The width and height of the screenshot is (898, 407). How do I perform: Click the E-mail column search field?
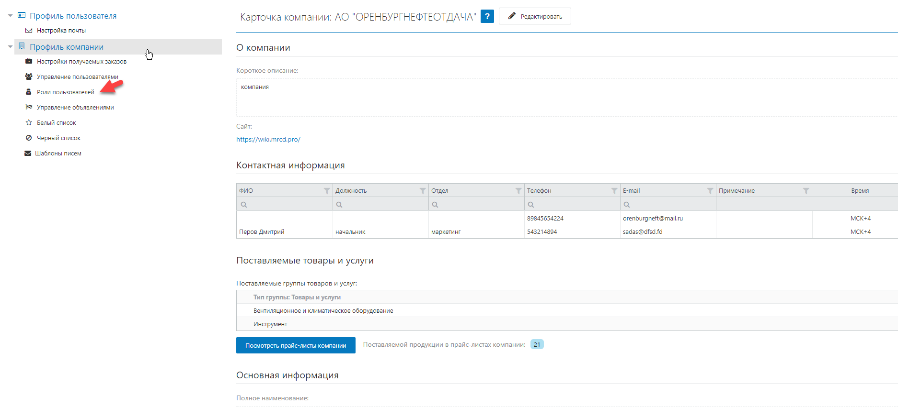pos(671,205)
